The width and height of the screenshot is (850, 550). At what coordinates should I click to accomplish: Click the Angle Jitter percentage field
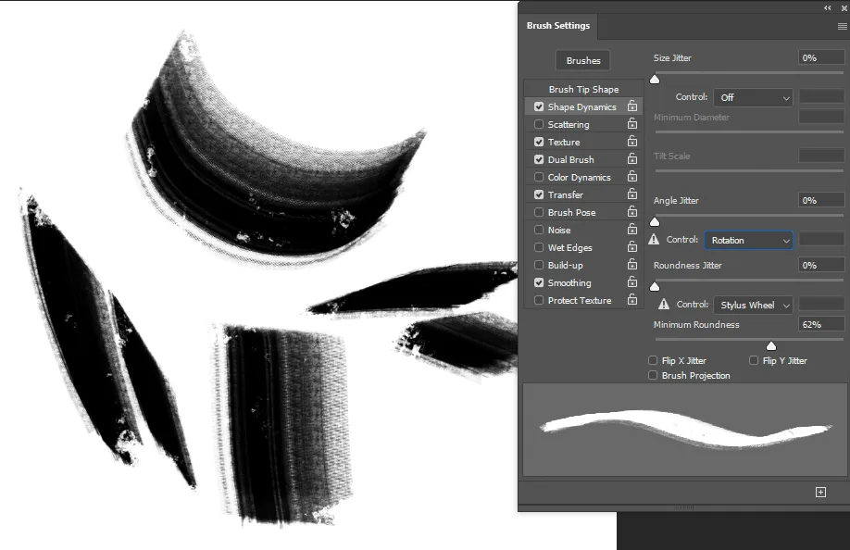[x=820, y=201]
